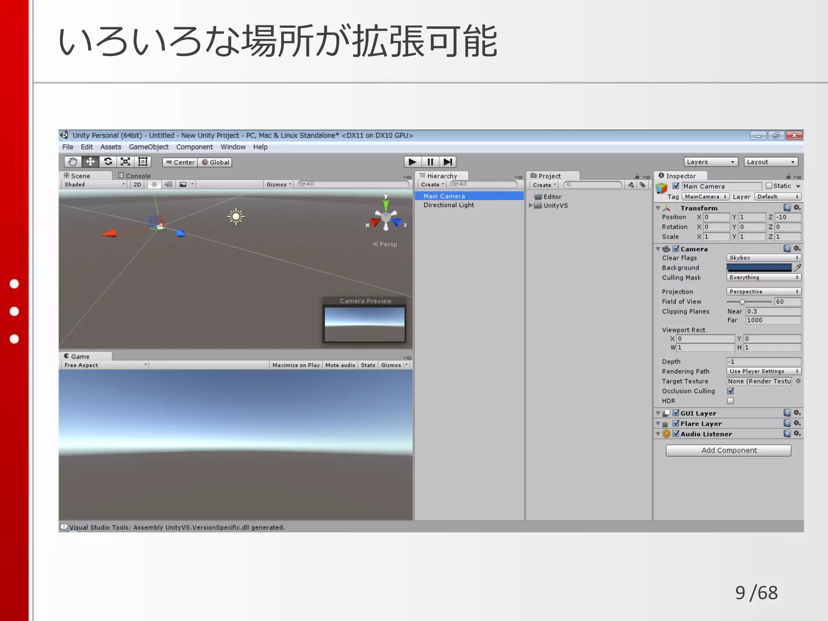Toggle scene audio speaker icon
828x621 pixels.
(168, 184)
